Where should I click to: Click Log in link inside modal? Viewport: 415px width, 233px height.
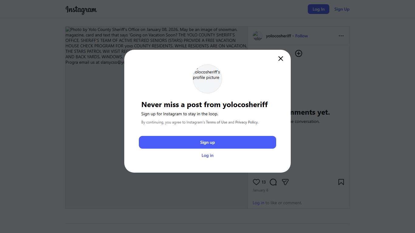click(207, 155)
